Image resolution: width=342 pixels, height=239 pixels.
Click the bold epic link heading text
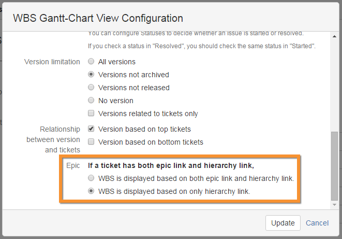(x=171, y=165)
